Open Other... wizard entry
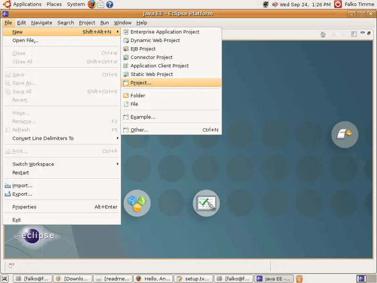The image size is (377, 283). point(171,130)
